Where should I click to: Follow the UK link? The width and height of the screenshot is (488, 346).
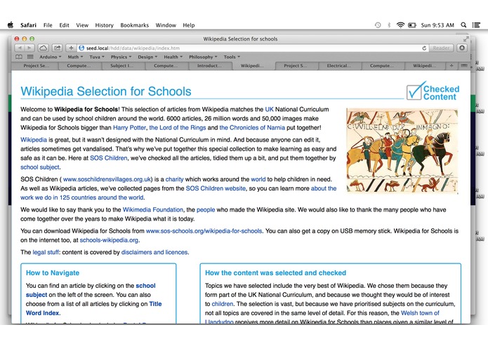click(269, 109)
